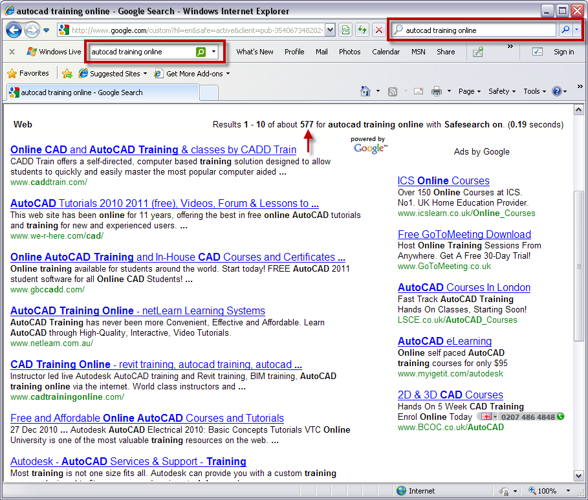Open the Get More Add-ons dropdown
588x500 pixels.
(192, 74)
